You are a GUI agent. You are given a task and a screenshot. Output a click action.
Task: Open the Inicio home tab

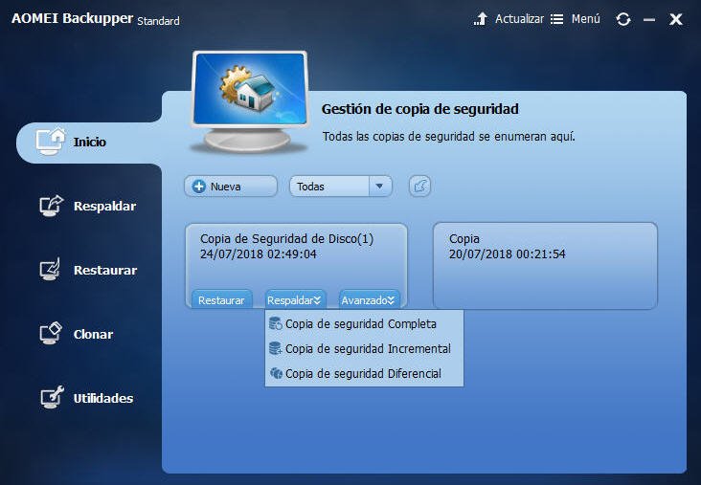click(89, 143)
